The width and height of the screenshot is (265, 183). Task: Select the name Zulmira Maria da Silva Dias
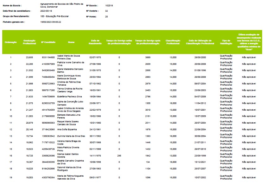click(71, 136)
